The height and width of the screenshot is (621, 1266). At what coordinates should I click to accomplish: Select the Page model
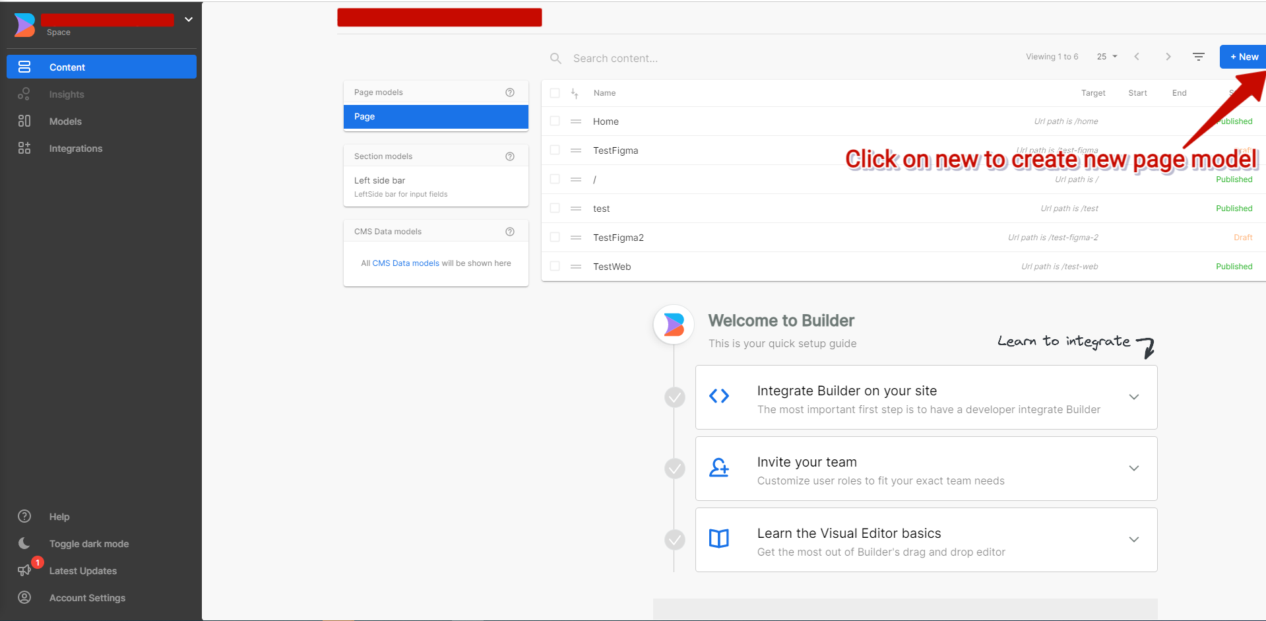click(436, 117)
